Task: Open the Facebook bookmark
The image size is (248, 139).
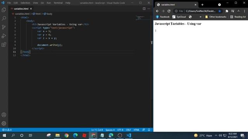Action: pos(163,17)
